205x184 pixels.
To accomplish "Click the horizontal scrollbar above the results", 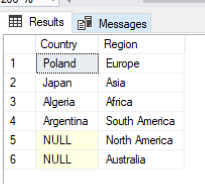I will 174,1.
